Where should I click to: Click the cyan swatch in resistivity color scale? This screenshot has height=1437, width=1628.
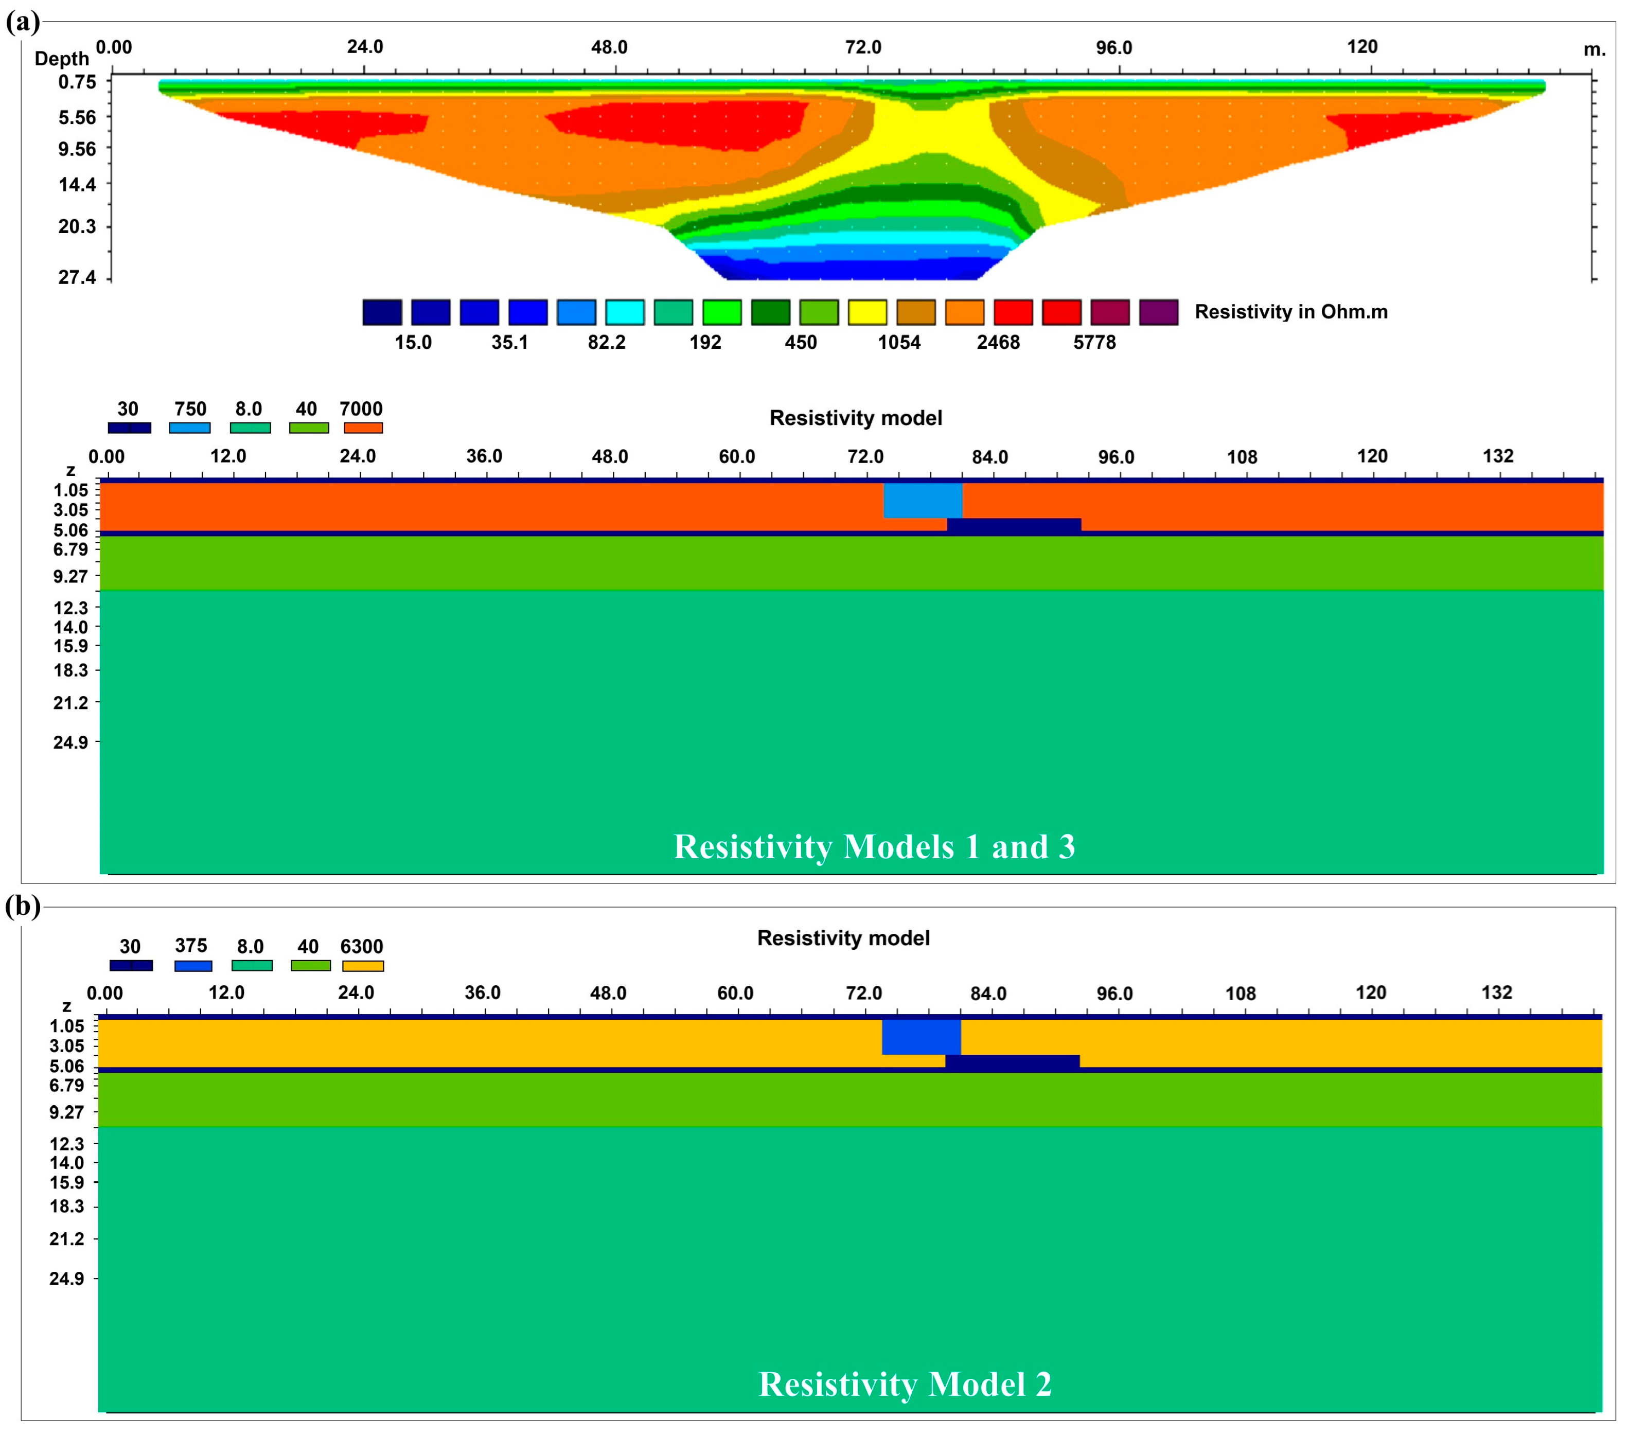pos(625,312)
